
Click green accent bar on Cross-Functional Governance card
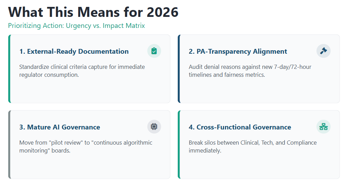(x=179, y=145)
